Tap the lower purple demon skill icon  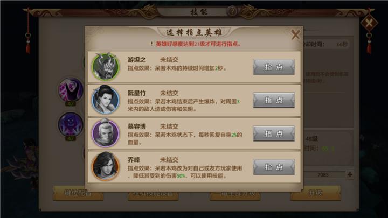tap(71, 124)
